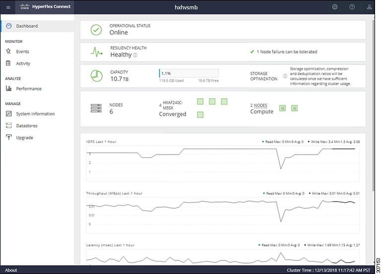Select Dashboard in the sidebar
Image resolution: width=381 pixels, height=274 pixels.
point(27,26)
